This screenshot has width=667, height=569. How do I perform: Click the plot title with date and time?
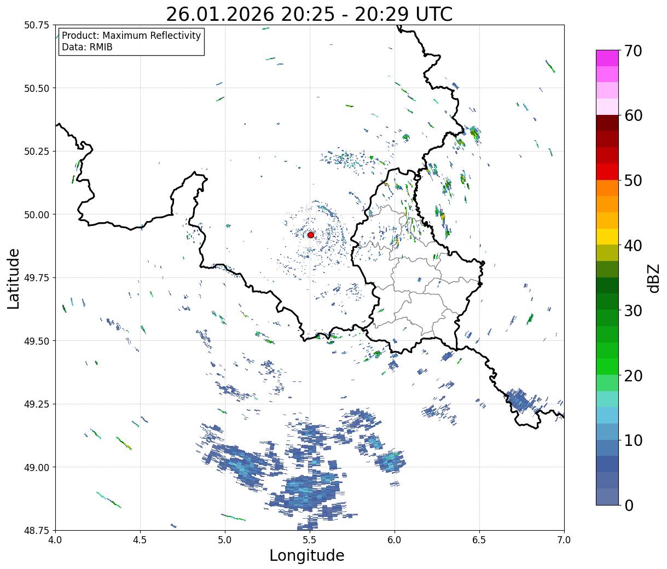click(309, 14)
